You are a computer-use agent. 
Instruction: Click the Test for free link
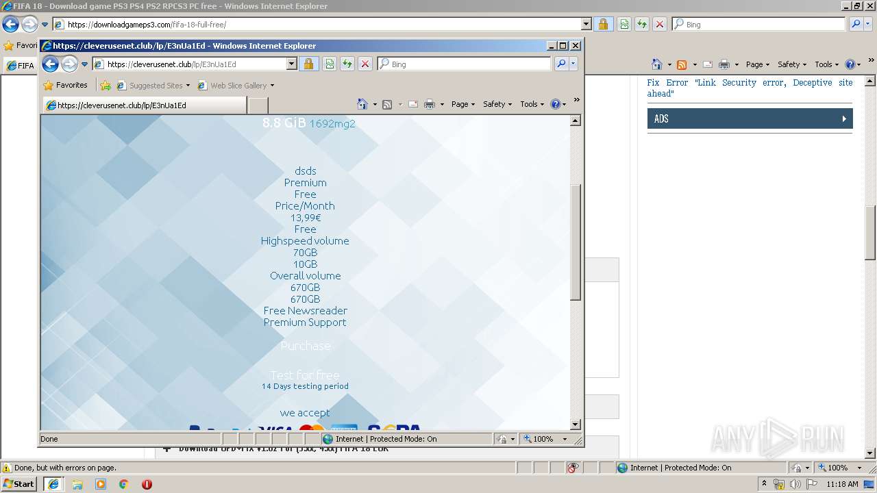coord(305,375)
